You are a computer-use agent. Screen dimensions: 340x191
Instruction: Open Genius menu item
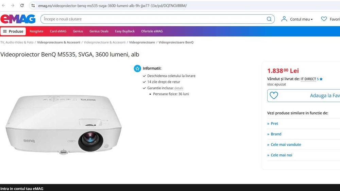tap(78, 31)
